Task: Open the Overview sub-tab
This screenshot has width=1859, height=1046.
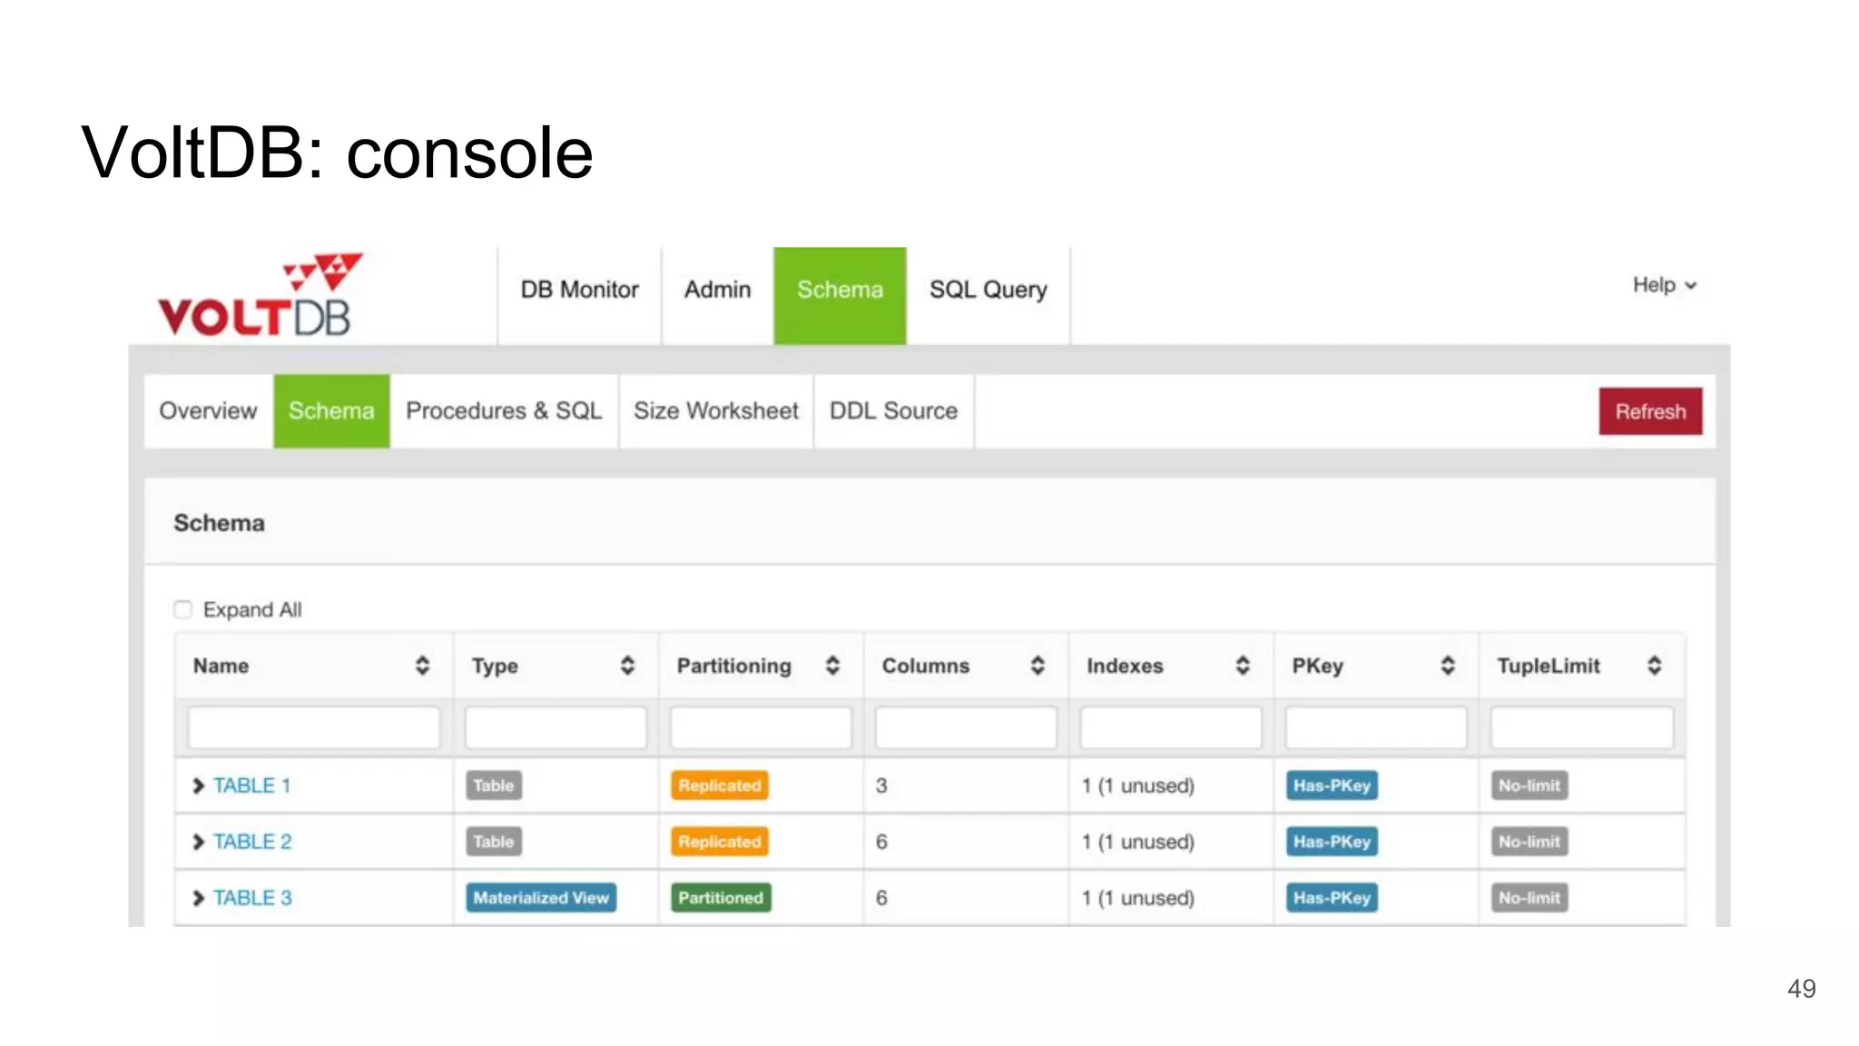Action: [x=209, y=411]
